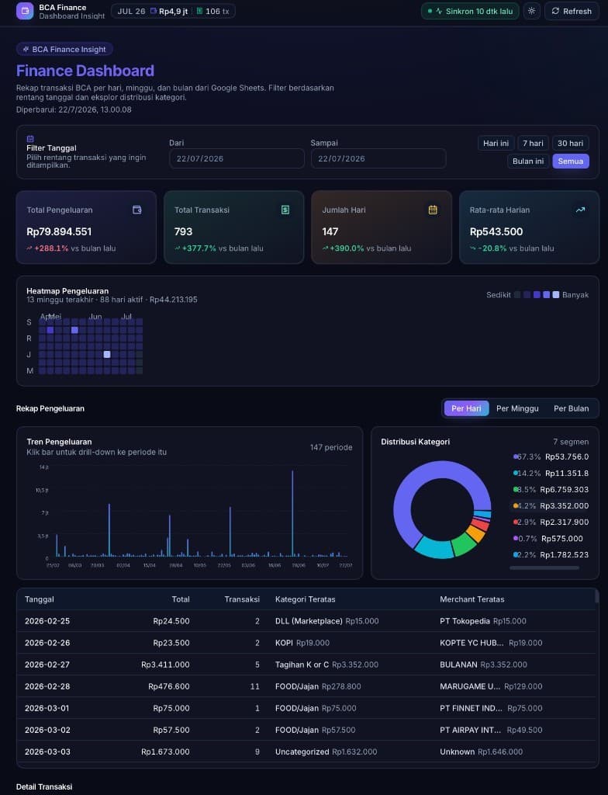Select the Hari ini filter

(x=496, y=143)
